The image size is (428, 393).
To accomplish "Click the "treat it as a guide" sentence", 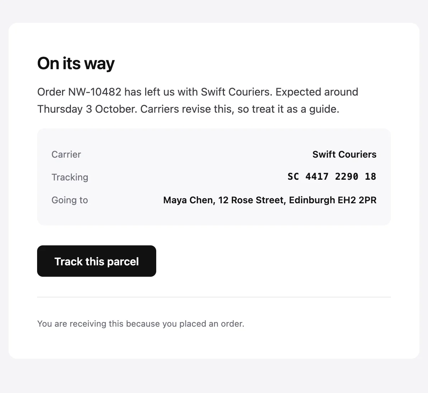I will (240, 109).
